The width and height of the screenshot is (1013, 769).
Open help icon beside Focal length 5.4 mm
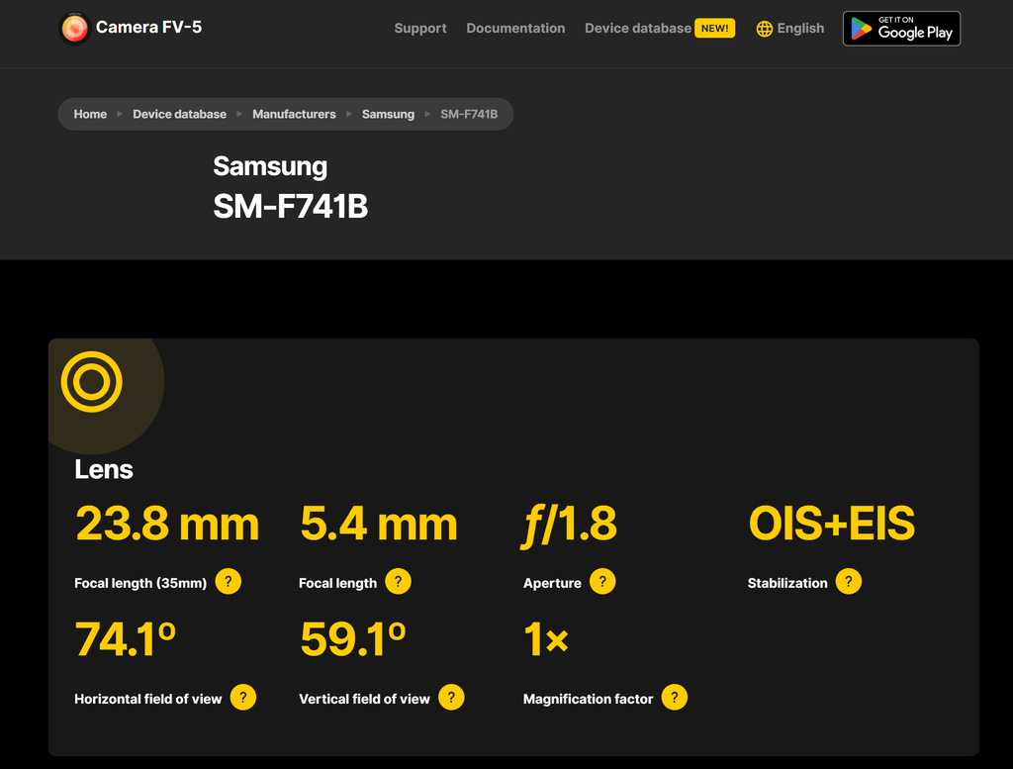pos(398,582)
